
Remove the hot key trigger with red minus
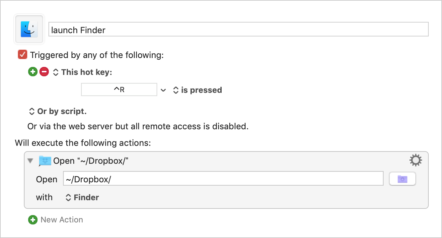point(44,72)
